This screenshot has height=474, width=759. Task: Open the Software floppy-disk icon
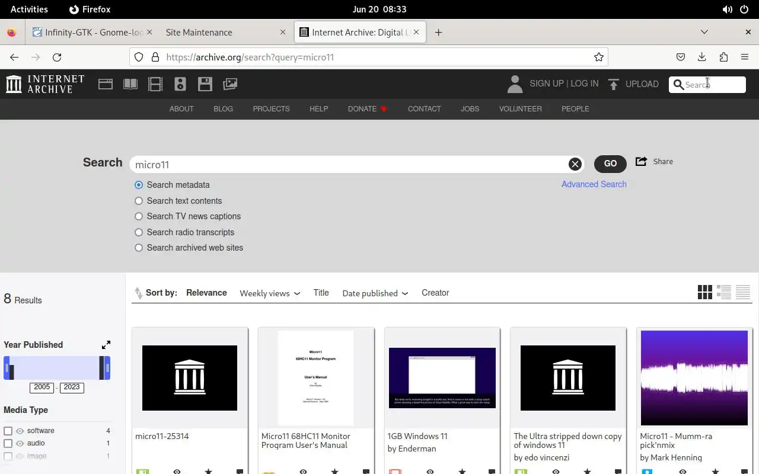point(205,84)
